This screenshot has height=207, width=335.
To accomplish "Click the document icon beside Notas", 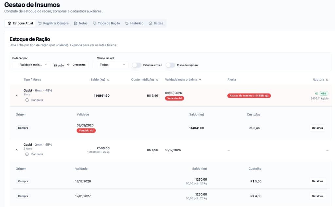I will tap(76, 23).
